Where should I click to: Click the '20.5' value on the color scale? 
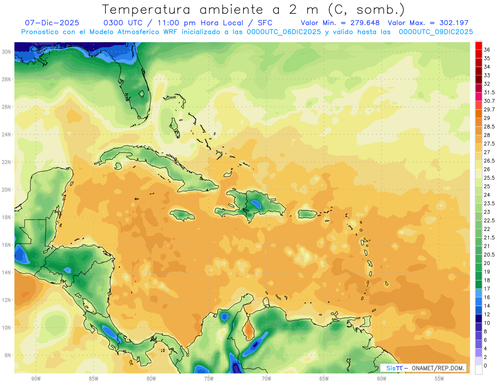(x=489, y=254)
